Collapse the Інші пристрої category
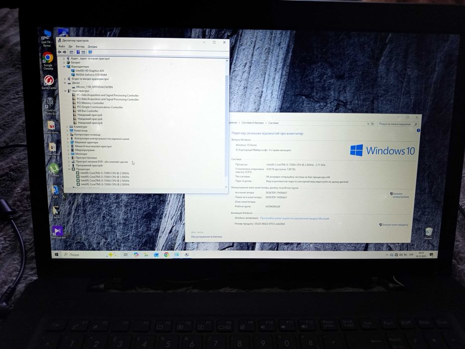This screenshot has width=465, height=349. pyautogui.click(x=66, y=91)
